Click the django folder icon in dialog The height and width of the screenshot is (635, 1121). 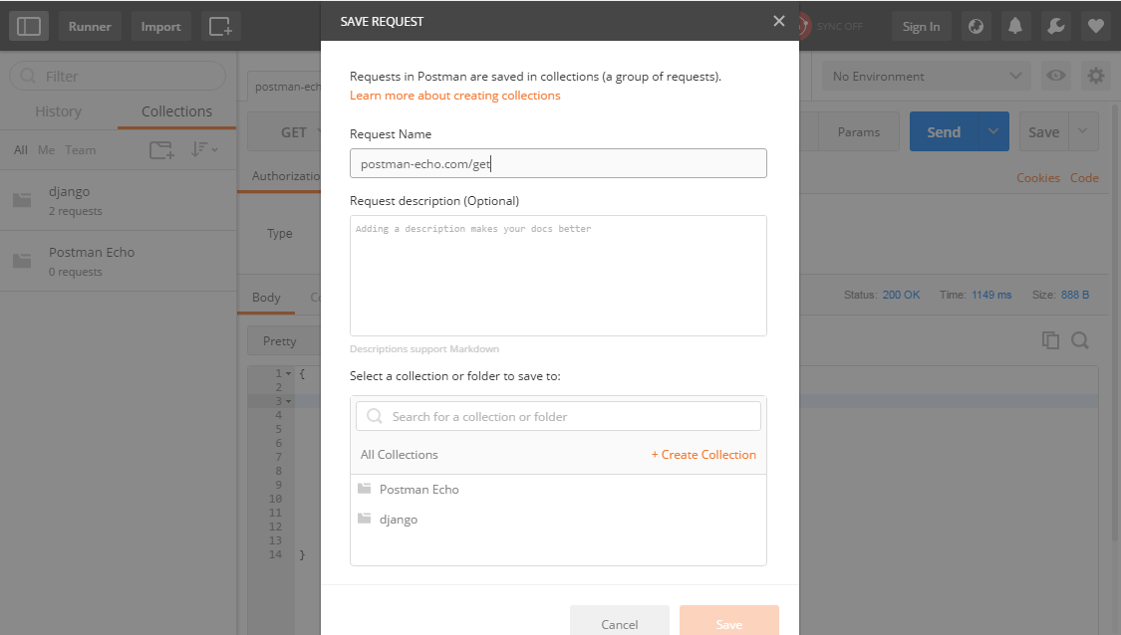(x=365, y=519)
